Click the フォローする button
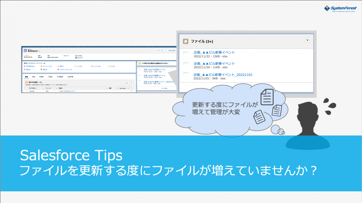 coord(159,50)
